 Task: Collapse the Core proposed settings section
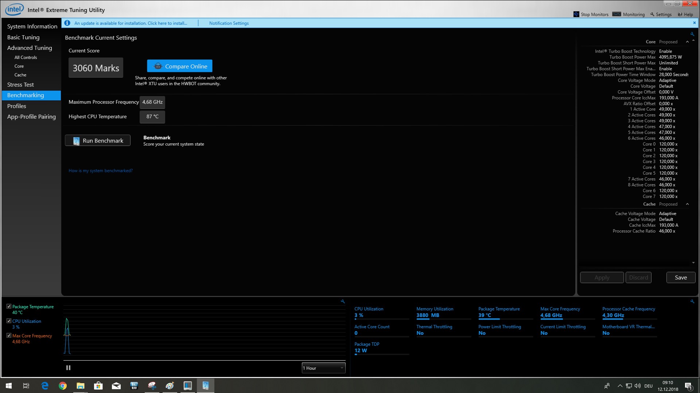tap(687, 42)
